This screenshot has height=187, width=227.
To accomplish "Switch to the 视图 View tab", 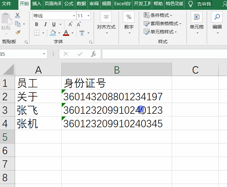I will 106,3.
